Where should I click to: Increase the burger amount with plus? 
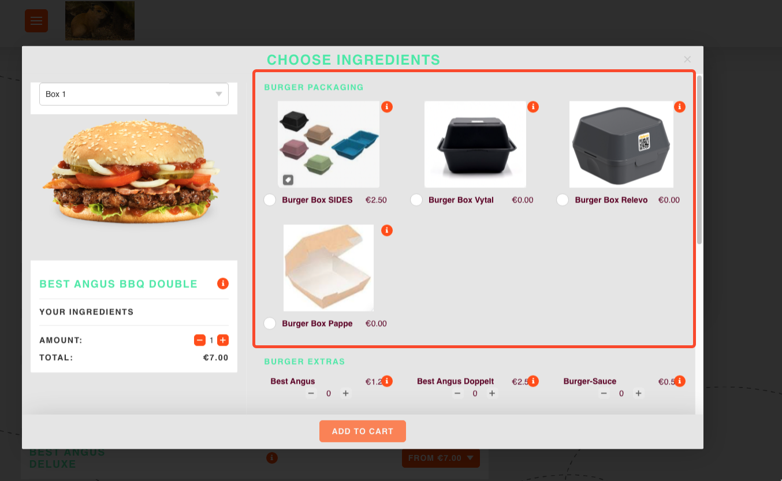(x=223, y=340)
